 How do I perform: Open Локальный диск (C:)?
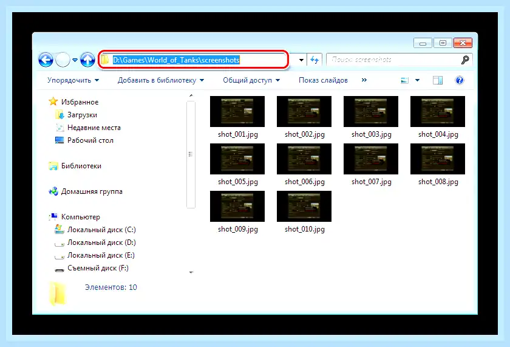click(101, 230)
